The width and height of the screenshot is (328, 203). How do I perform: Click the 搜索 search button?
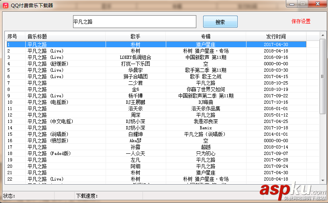(x=220, y=22)
